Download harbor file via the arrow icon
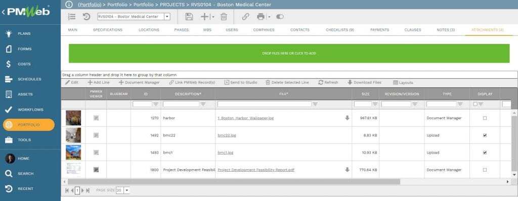The width and height of the screenshot is (518, 201). click(x=347, y=118)
